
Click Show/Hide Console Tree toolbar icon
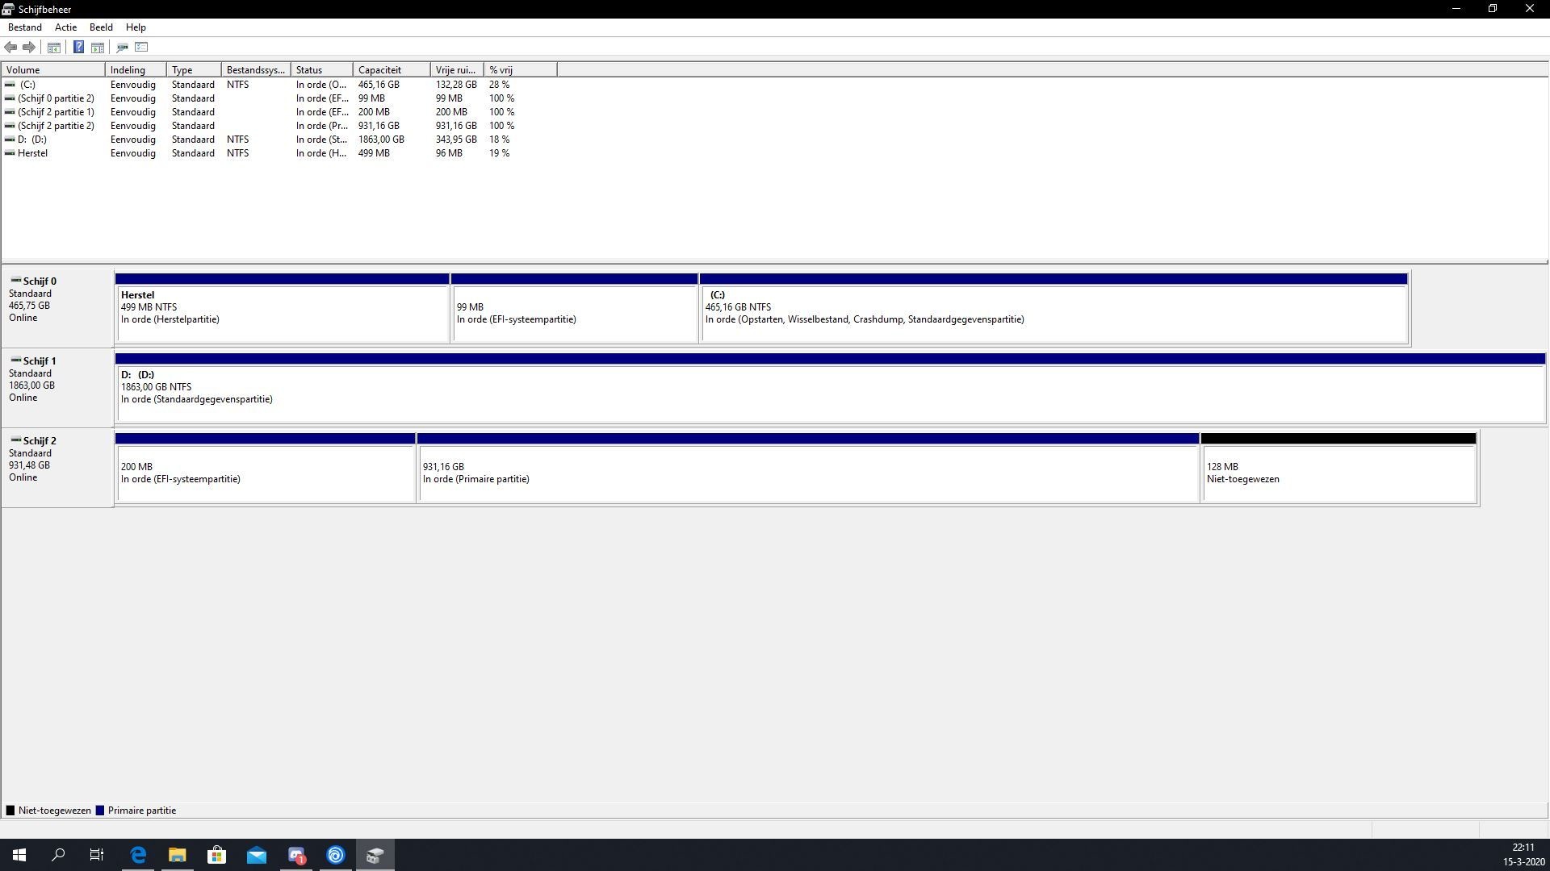[x=54, y=48]
